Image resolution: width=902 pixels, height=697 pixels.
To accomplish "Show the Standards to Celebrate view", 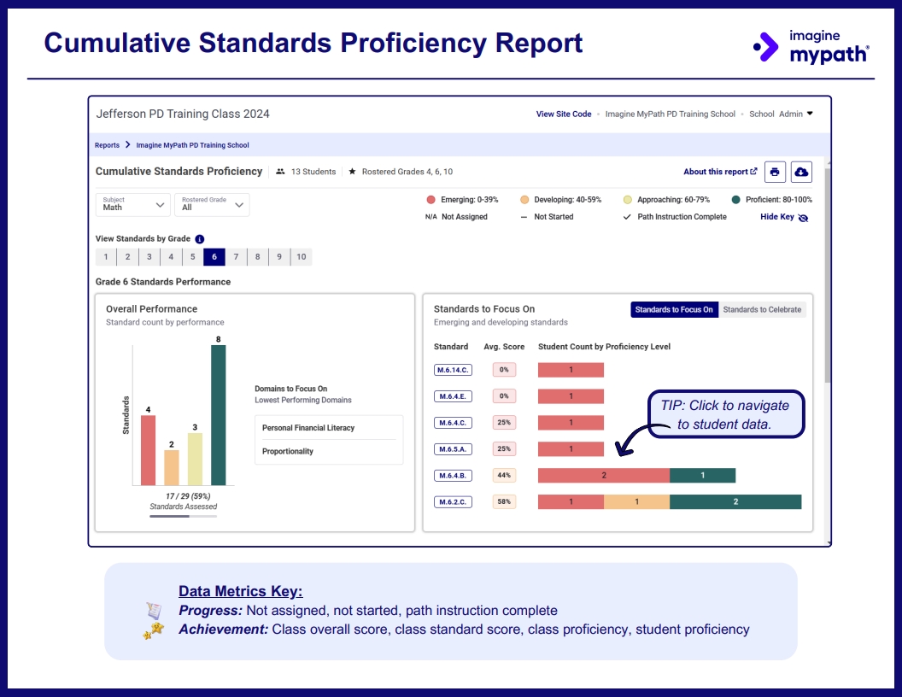I will pyautogui.click(x=762, y=309).
